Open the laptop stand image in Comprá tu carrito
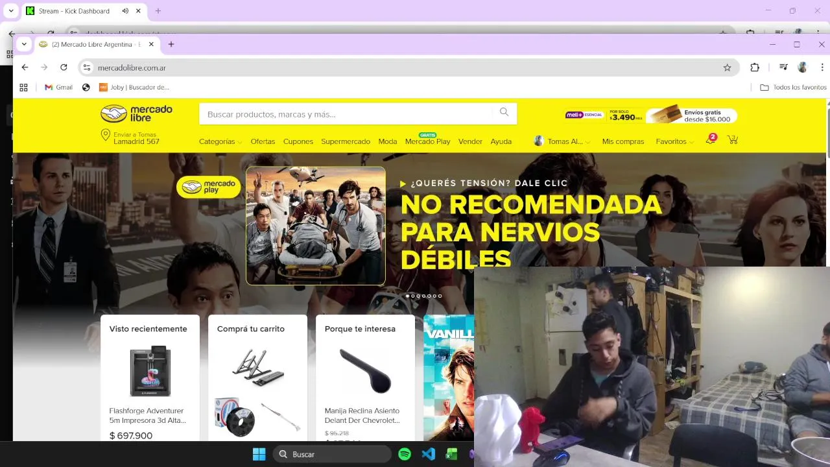 point(258,367)
